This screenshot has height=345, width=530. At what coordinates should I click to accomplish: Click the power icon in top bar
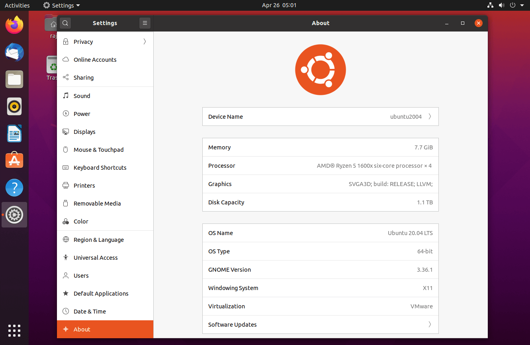coord(512,6)
